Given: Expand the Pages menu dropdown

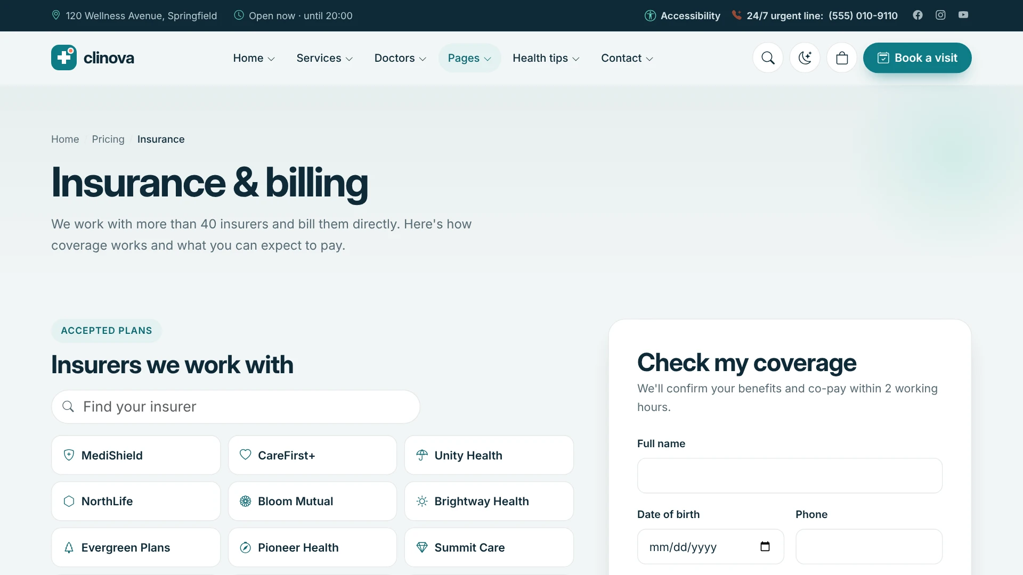Looking at the screenshot, I should point(469,58).
